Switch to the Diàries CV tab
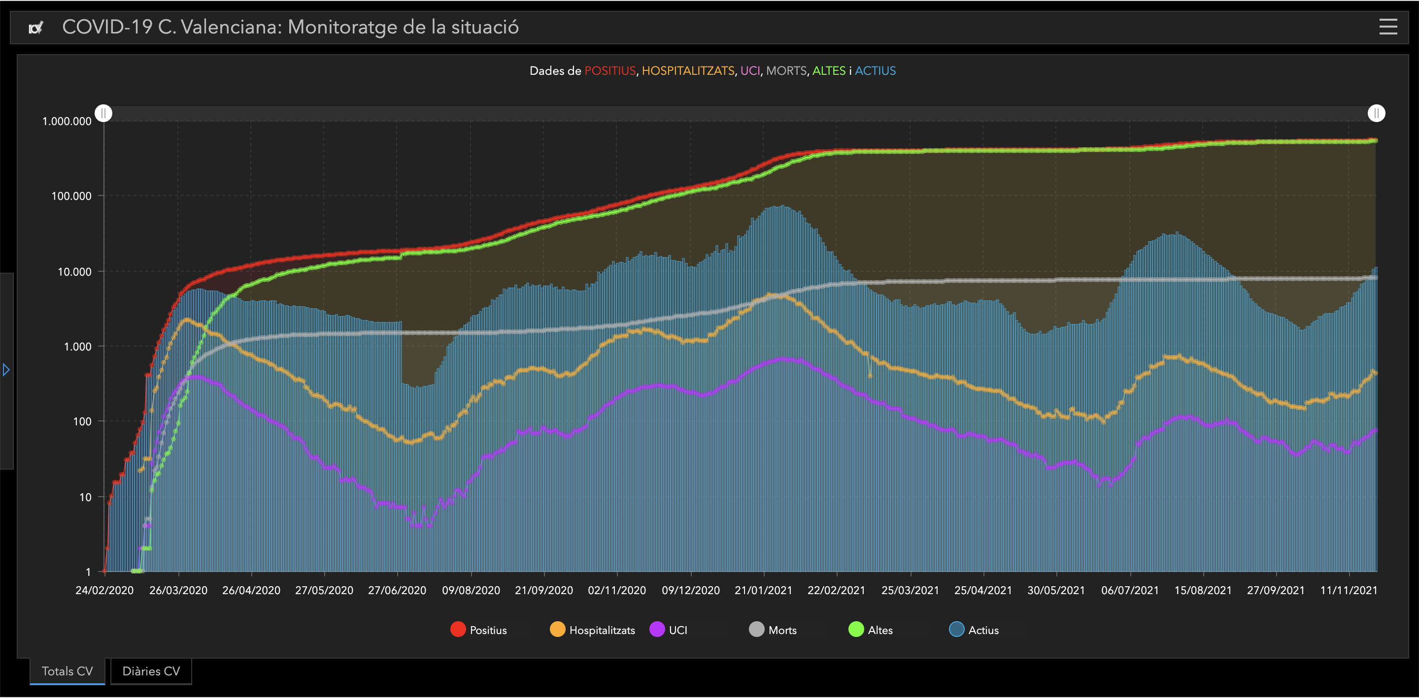This screenshot has height=698, width=1419. [151, 671]
